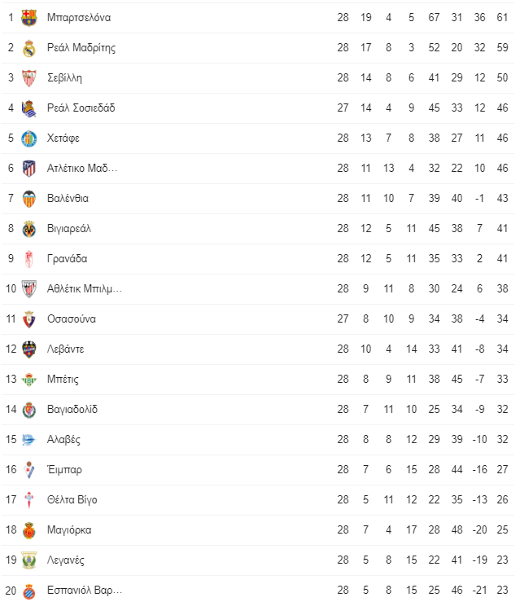Click the Osasuna club crest
Screen dimensions: 520x615
(x=29, y=319)
